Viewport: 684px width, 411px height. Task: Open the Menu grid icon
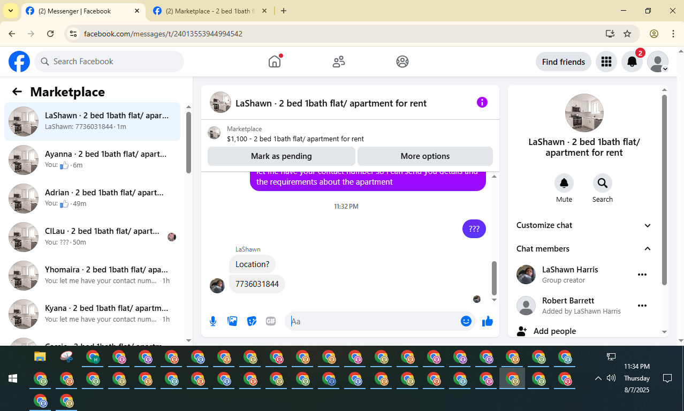click(606, 62)
